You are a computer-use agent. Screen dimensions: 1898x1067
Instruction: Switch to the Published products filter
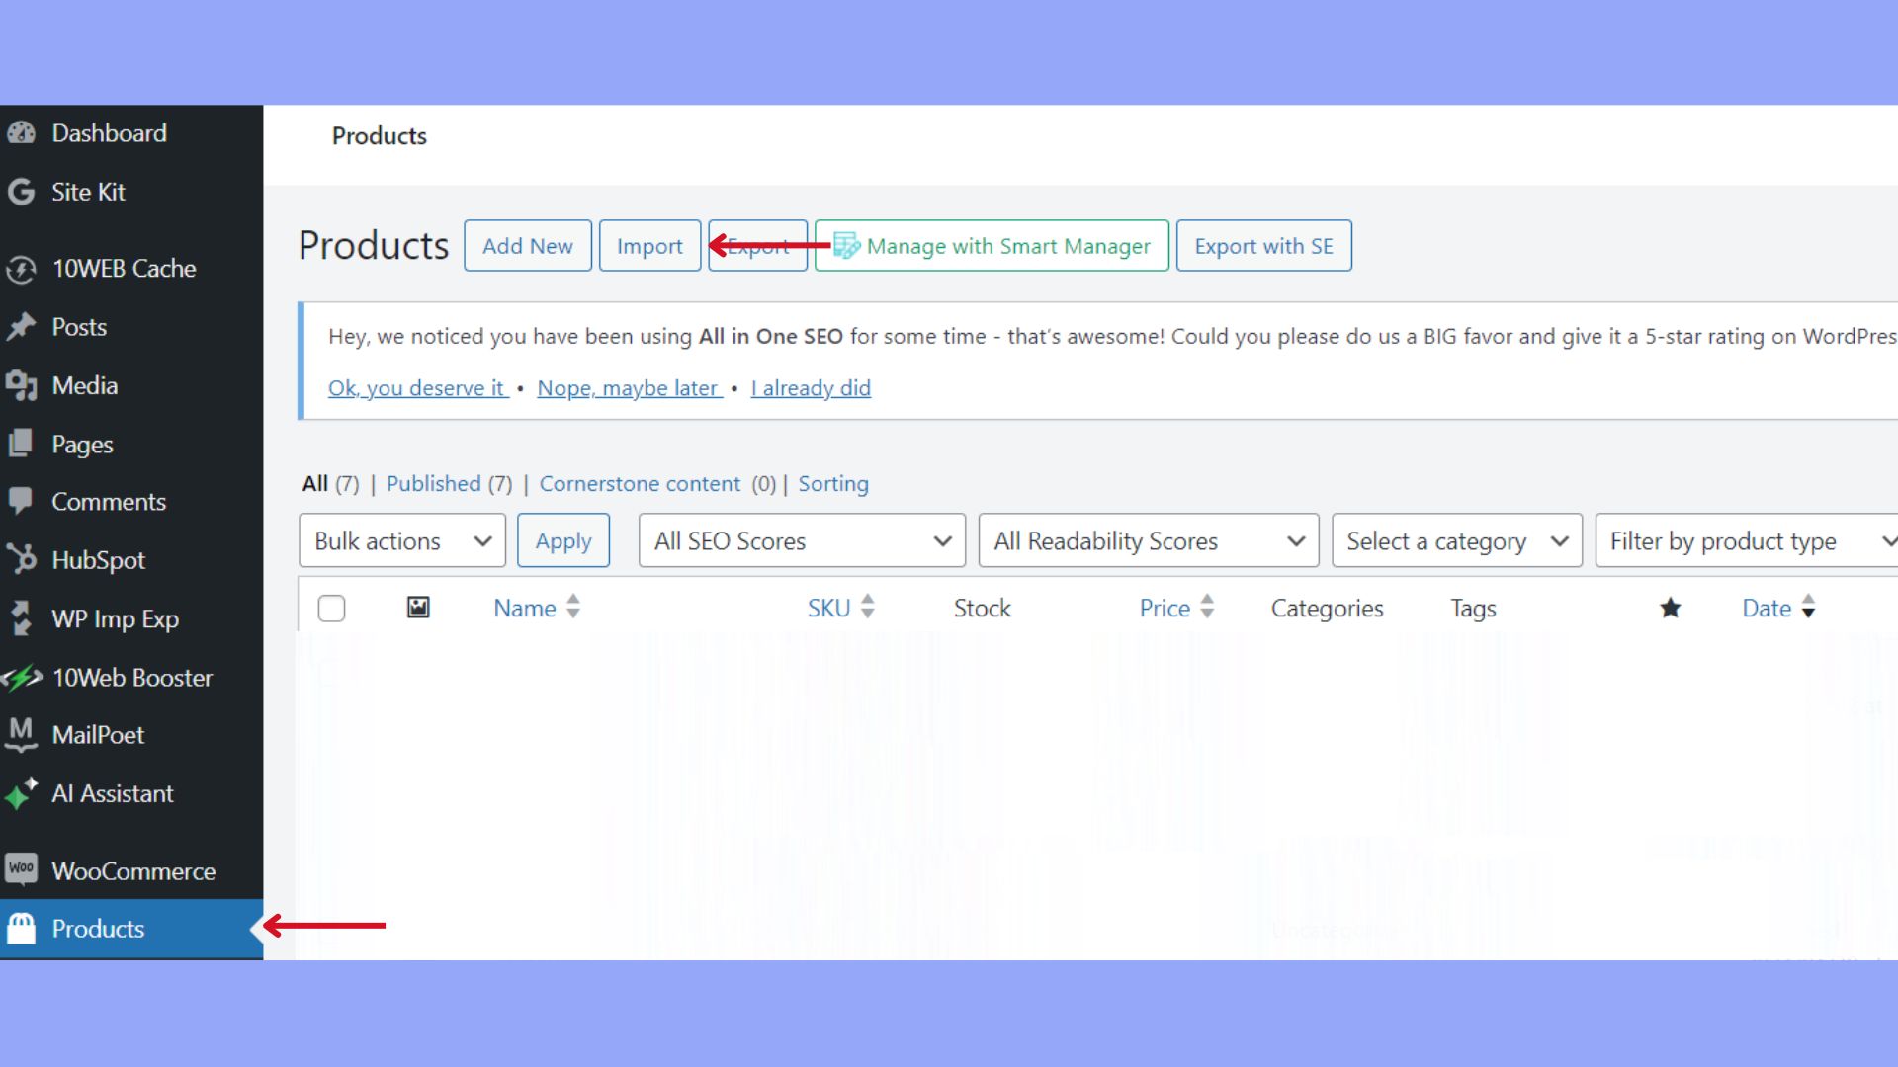pos(434,483)
